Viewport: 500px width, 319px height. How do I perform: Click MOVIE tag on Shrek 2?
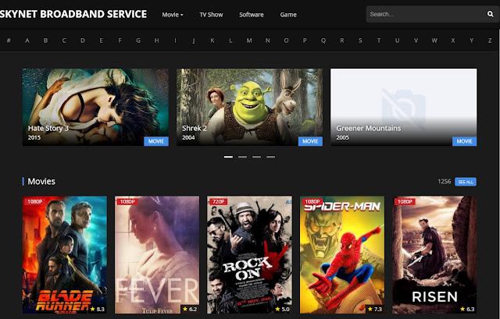tap(310, 141)
